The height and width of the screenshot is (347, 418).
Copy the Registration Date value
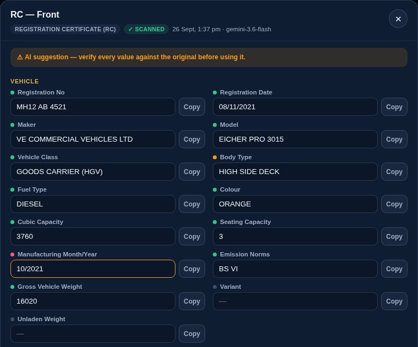(394, 107)
